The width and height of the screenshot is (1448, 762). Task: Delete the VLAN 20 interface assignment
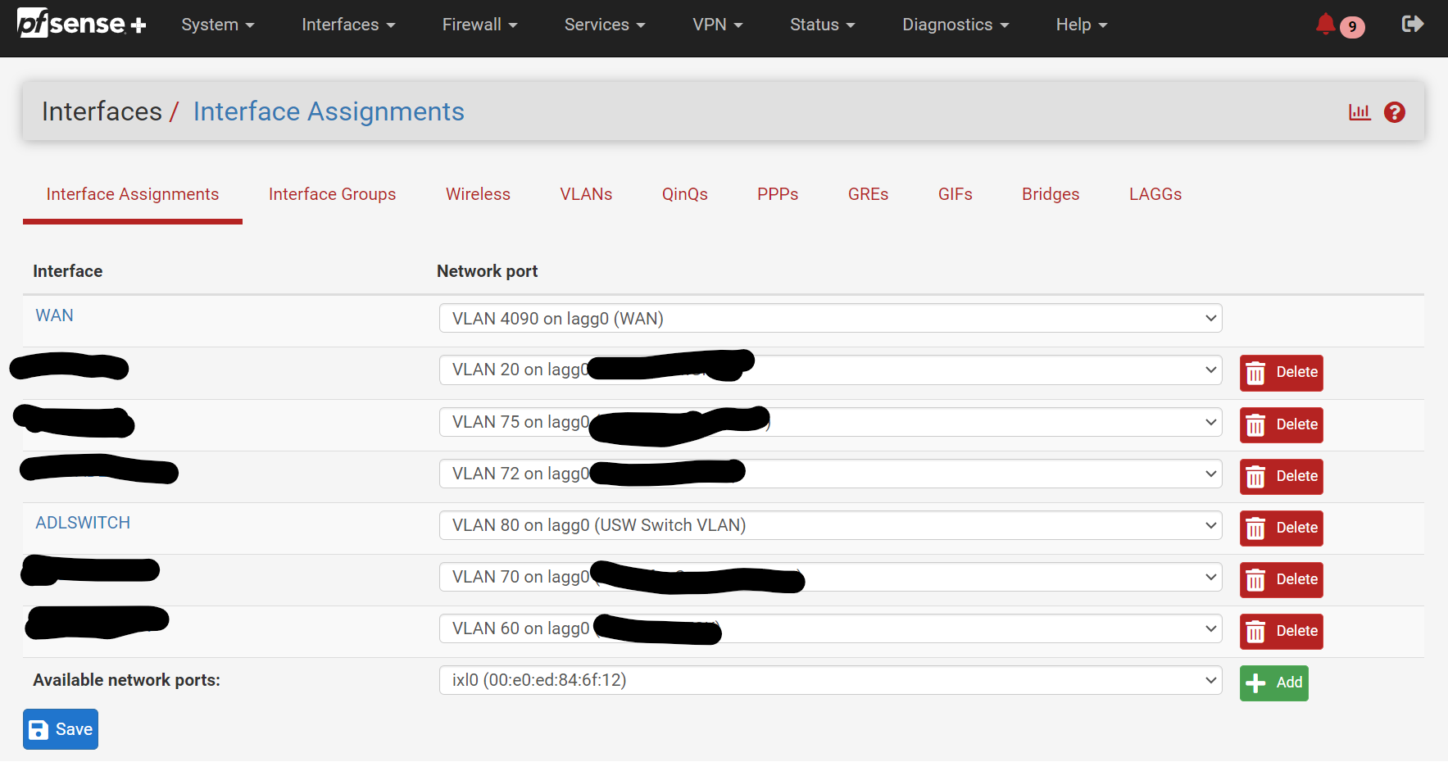pos(1281,373)
